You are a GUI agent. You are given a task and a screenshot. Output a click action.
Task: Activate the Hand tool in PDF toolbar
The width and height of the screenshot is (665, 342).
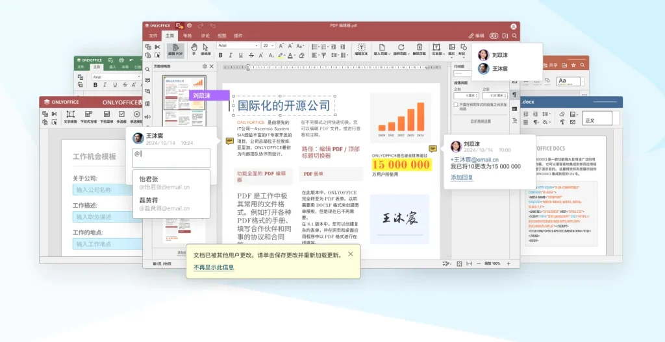click(194, 49)
